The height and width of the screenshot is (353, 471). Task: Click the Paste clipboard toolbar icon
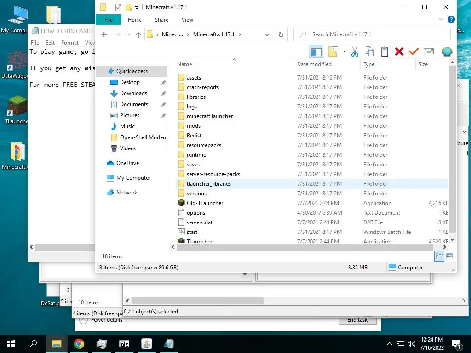385,51
